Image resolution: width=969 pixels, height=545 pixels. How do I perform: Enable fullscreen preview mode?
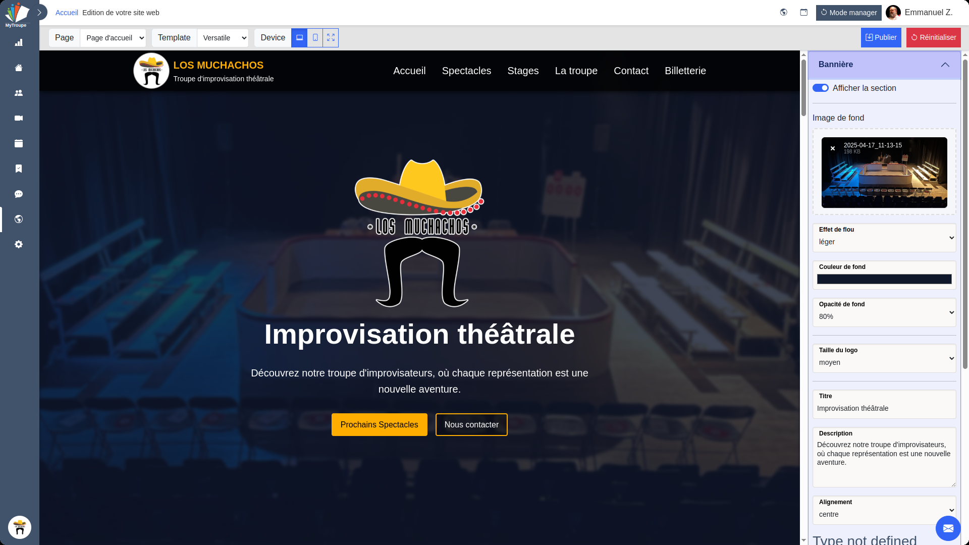point(331,37)
